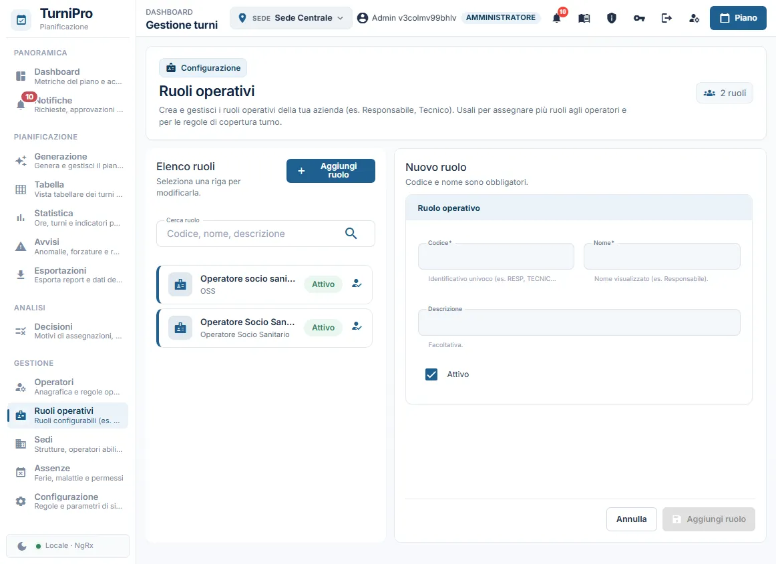Open the notifications bell in the header

pos(557,18)
